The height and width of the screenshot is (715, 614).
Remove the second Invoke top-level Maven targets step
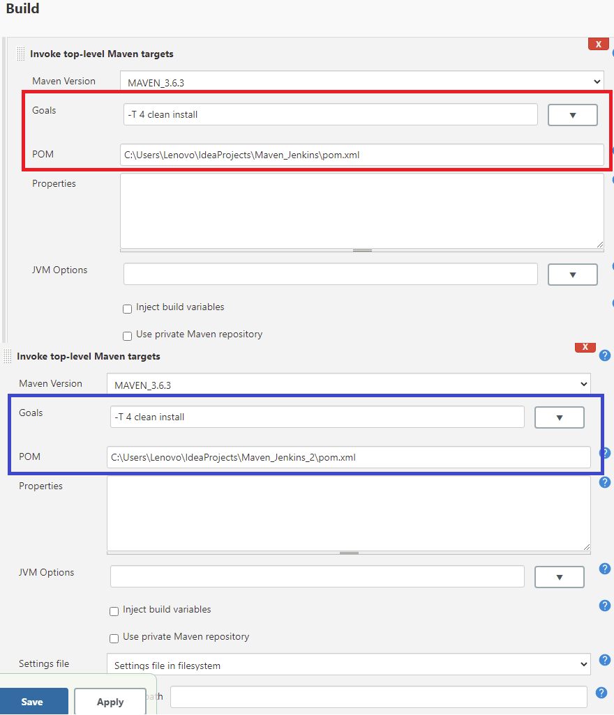tap(585, 346)
